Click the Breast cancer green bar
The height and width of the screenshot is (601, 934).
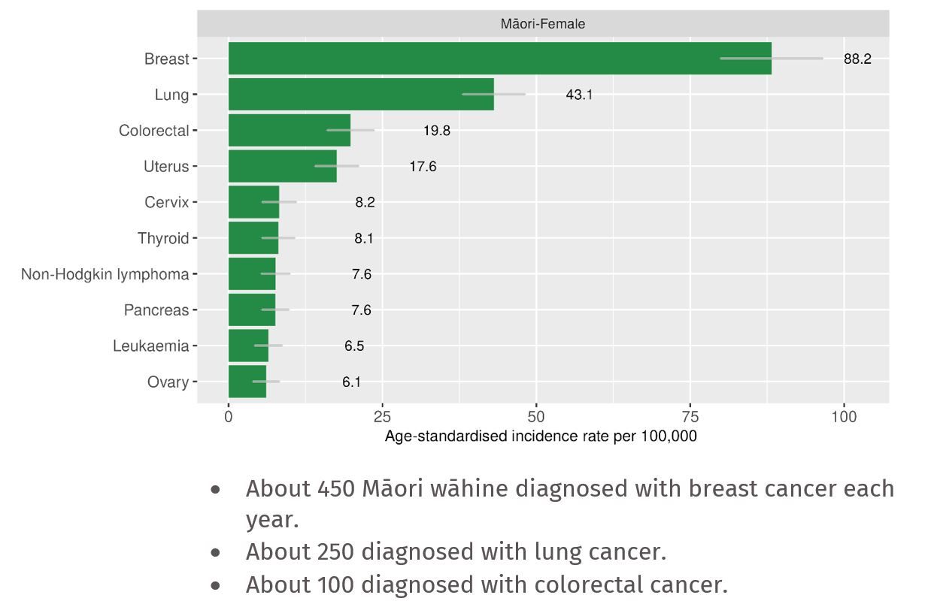(x=499, y=59)
